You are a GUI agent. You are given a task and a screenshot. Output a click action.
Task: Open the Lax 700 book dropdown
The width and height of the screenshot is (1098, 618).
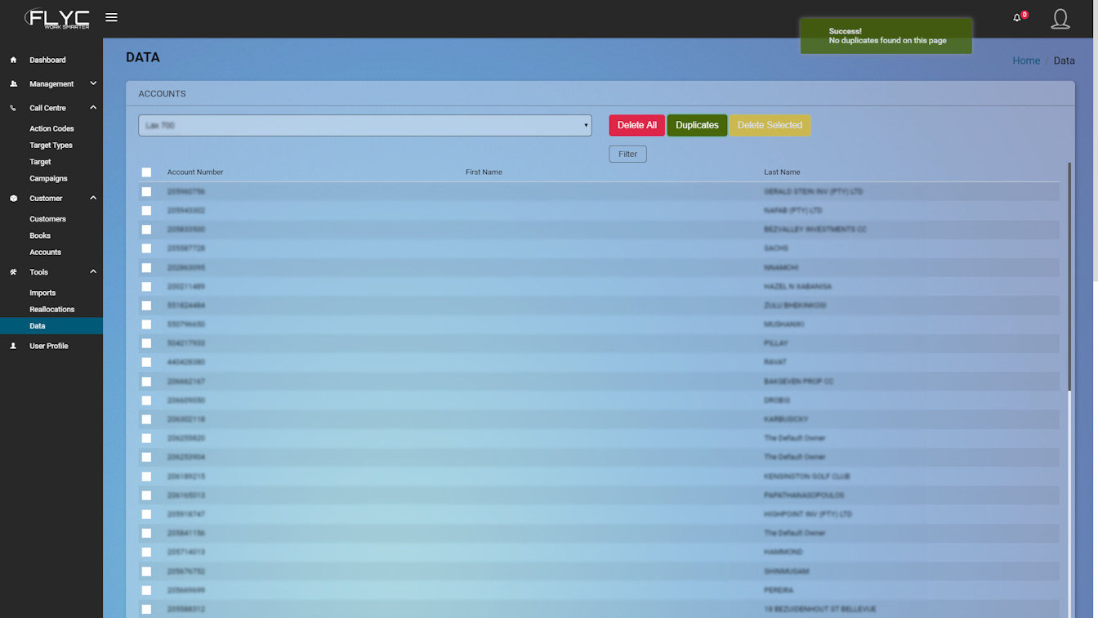pyautogui.click(x=365, y=125)
